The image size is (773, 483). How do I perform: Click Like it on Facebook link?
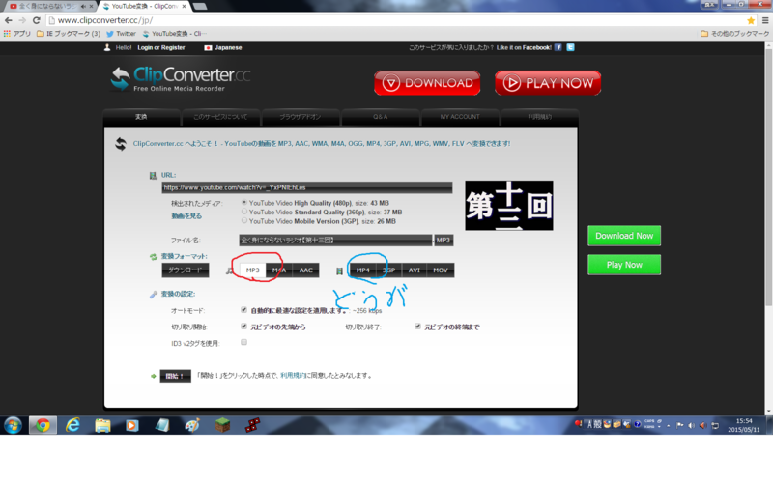[524, 47]
